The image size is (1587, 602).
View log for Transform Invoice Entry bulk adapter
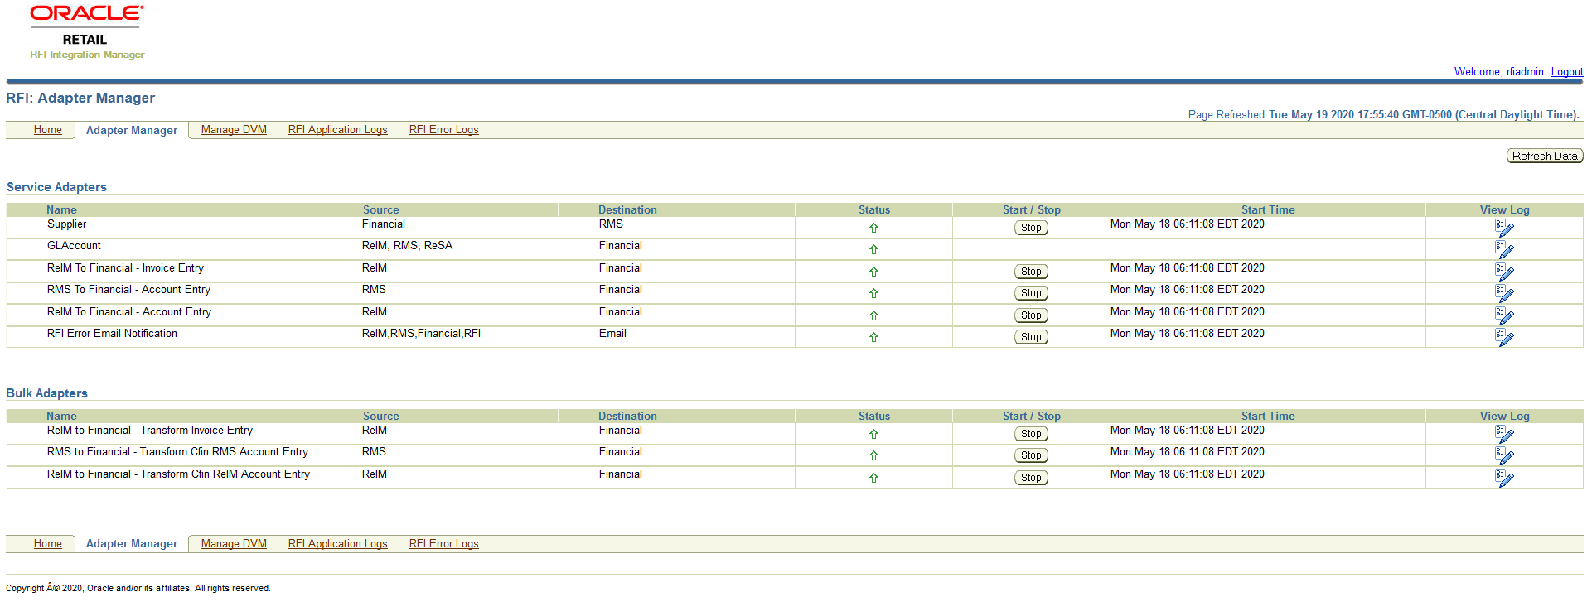tap(1504, 434)
